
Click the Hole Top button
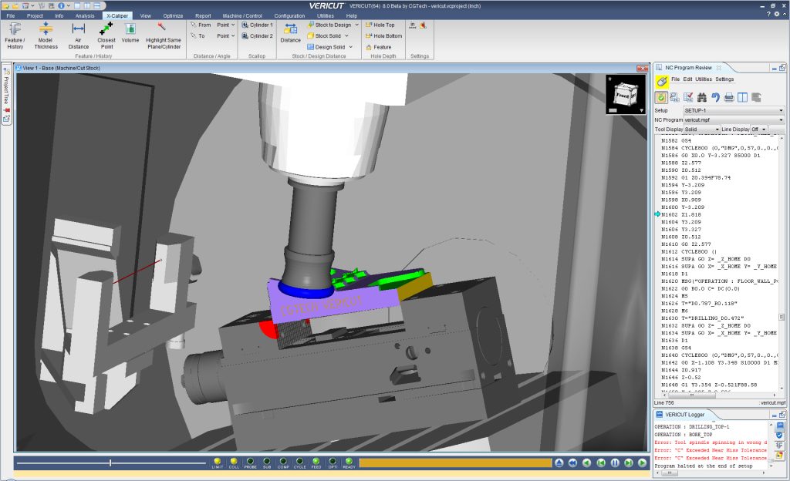click(x=383, y=25)
